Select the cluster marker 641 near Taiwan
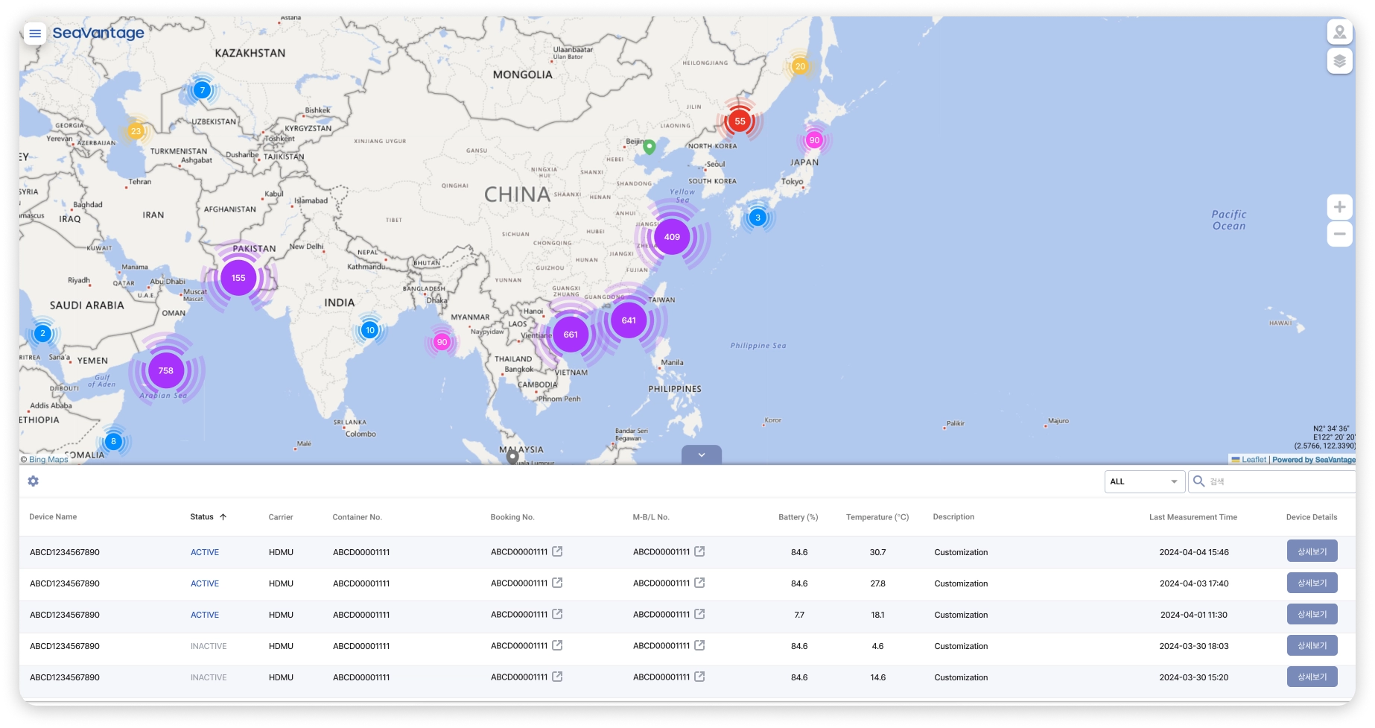1375x728 pixels. point(629,320)
